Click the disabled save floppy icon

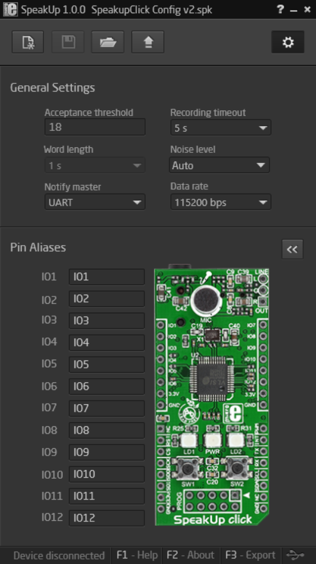(x=68, y=42)
